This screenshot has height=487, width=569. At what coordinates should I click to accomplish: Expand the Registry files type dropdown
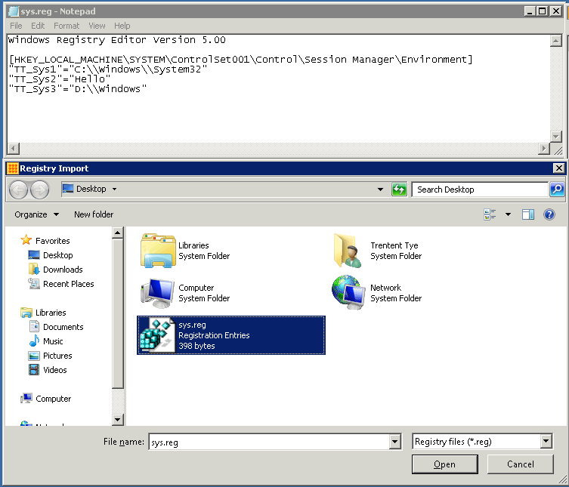point(546,442)
